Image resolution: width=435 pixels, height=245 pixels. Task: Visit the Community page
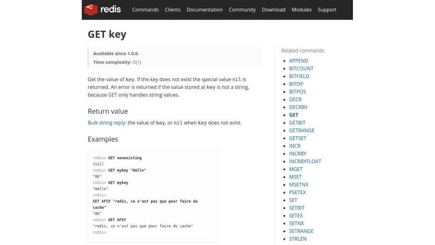(242, 9)
